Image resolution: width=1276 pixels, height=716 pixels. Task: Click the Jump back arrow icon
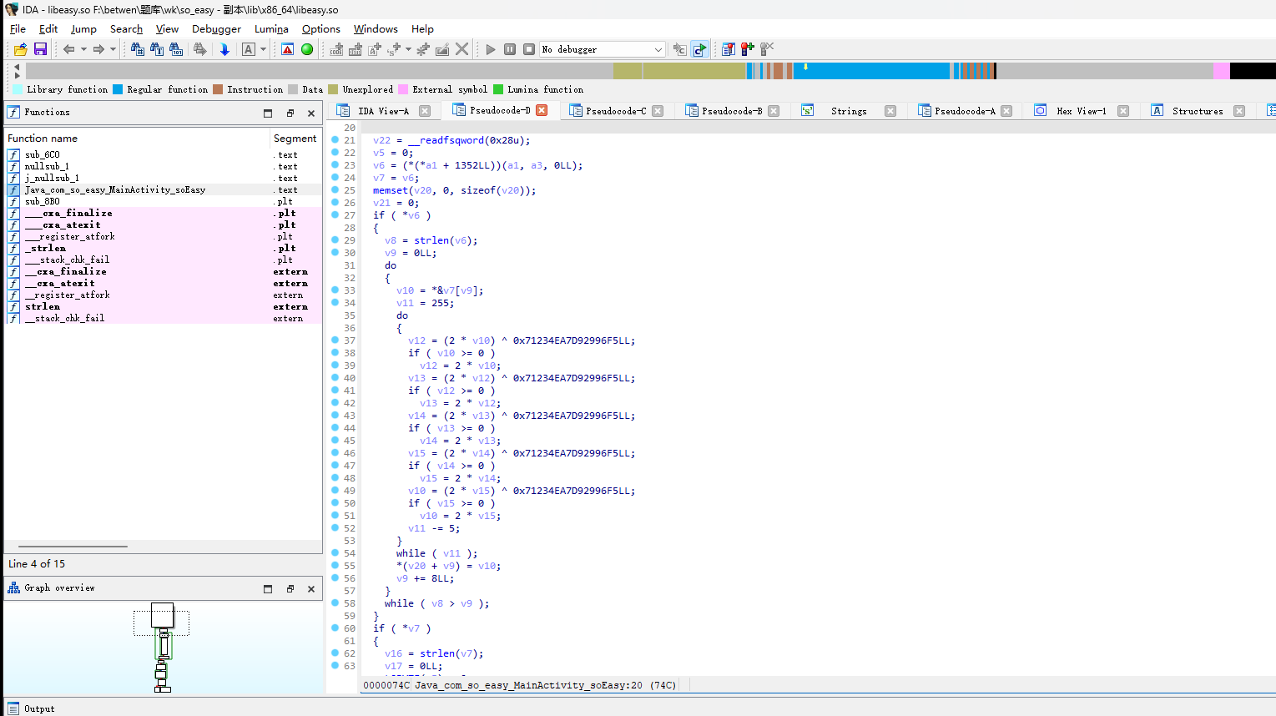coord(68,50)
